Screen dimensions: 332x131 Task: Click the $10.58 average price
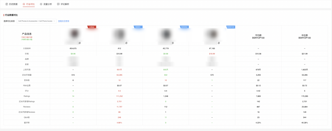[x=258, y=54]
